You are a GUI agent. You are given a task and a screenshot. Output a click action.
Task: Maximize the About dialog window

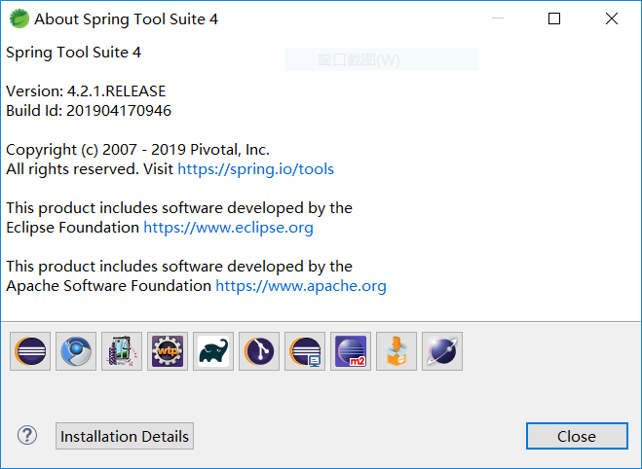click(554, 18)
